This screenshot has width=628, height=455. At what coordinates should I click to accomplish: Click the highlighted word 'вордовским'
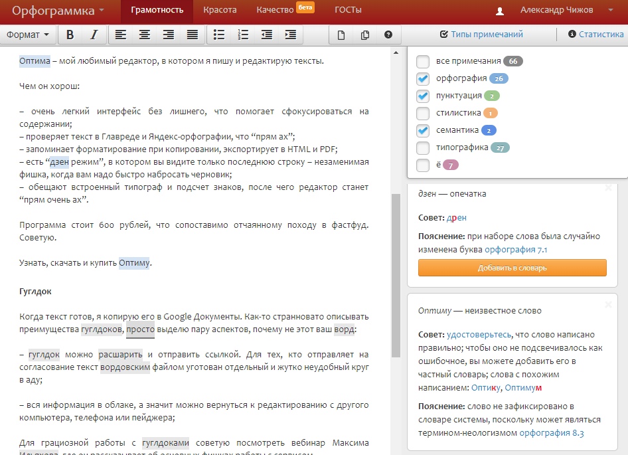(x=125, y=367)
